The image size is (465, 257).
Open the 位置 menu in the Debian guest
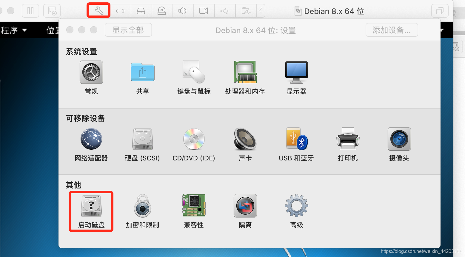[x=53, y=30]
